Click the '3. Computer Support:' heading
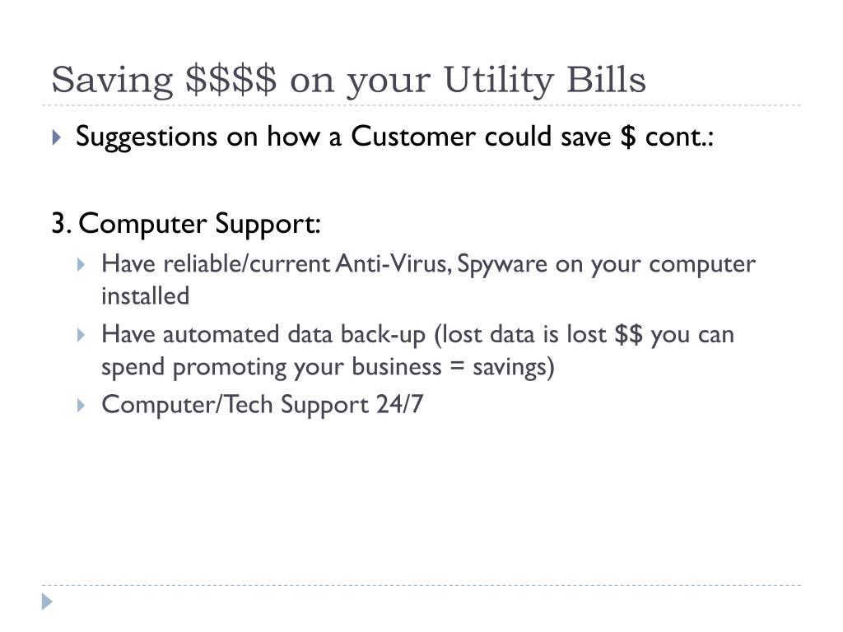Image resolution: width=843 pixels, height=632 pixels. coord(186,224)
